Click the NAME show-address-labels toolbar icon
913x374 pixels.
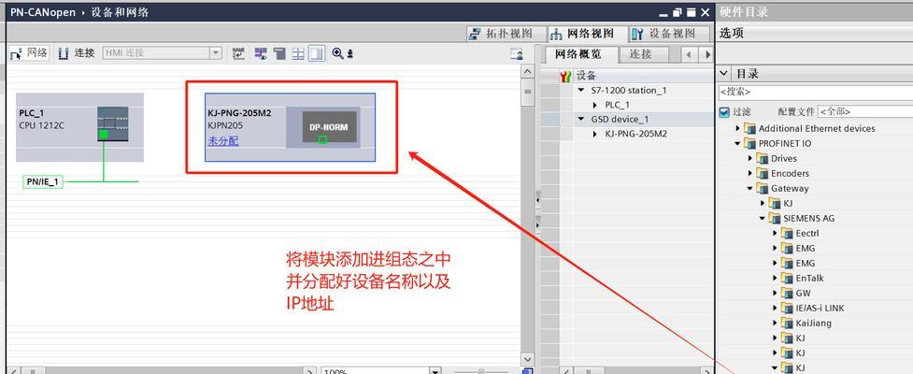[x=238, y=53]
